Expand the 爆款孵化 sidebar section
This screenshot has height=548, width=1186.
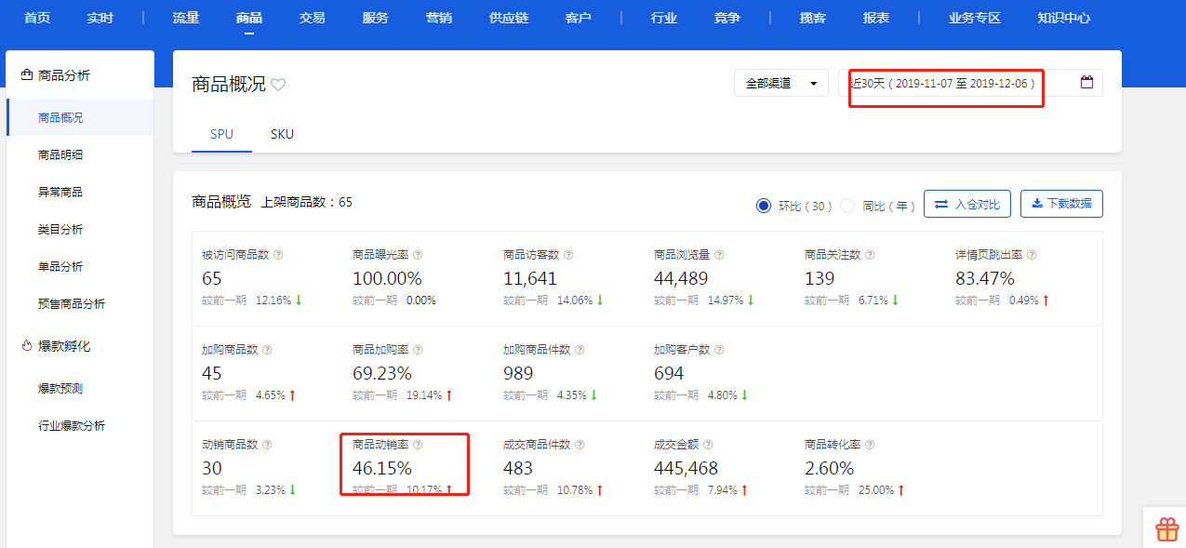(x=63, y=346)
